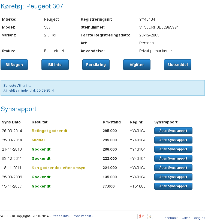
Task: Click the Km-stand column header
Action: point(112,122)
